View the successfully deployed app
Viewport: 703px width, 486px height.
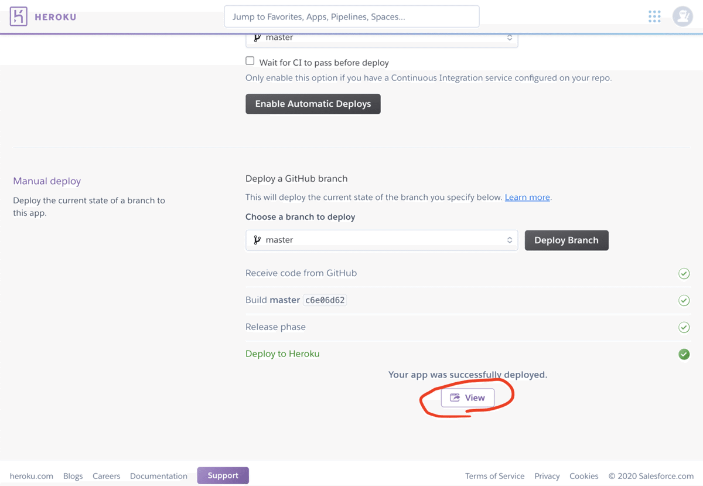coord(467,397)
